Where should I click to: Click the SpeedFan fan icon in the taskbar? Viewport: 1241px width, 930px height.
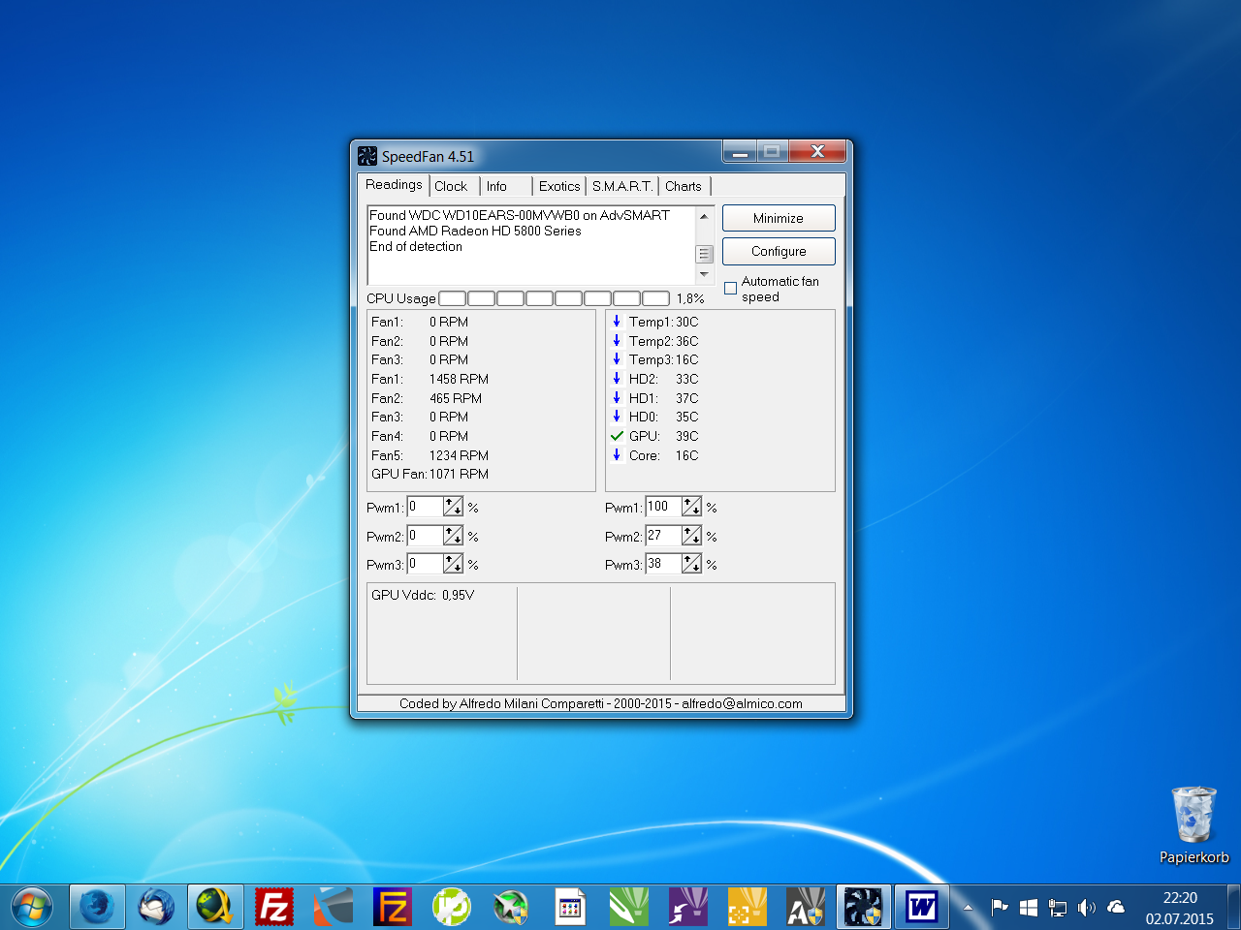click(862, 908)
